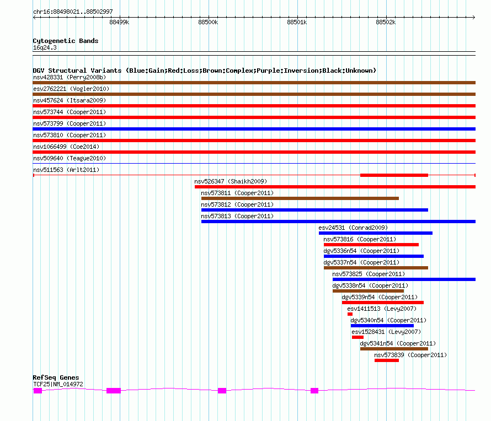Screen dimensions: 491x421
Task: Click the small red esv1411513 bar
Action: pos(350,314)
